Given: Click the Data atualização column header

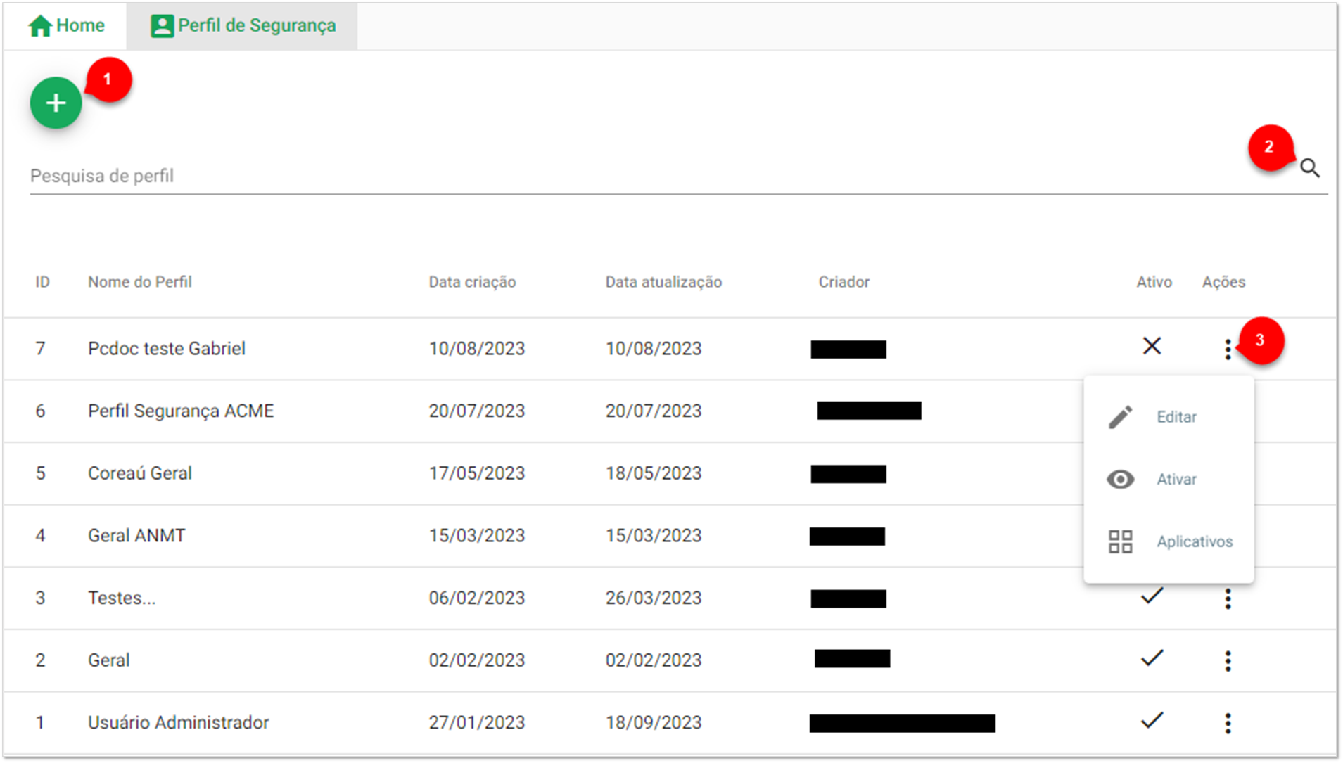Looking at the screenshot, I should [x=663, y=282].
